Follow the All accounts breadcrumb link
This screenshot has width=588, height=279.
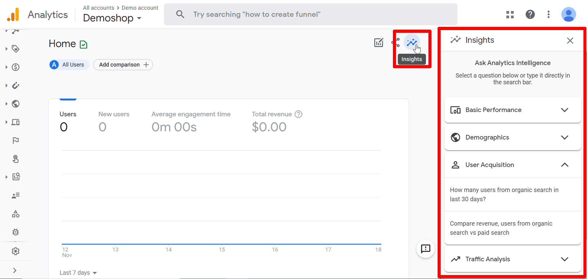point(98,8)
